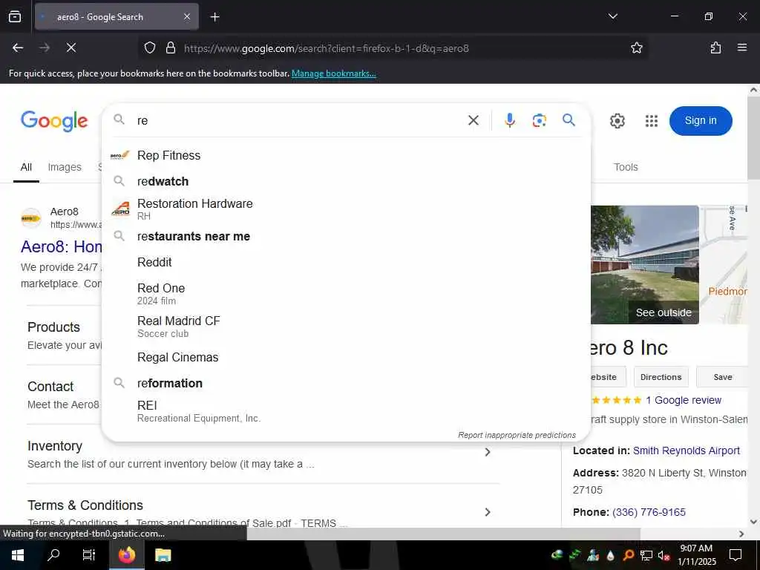The height and width of the screenshot is (570, 760).
Task: Click the Aero8 site favicon in results
Action: [31, 218]
